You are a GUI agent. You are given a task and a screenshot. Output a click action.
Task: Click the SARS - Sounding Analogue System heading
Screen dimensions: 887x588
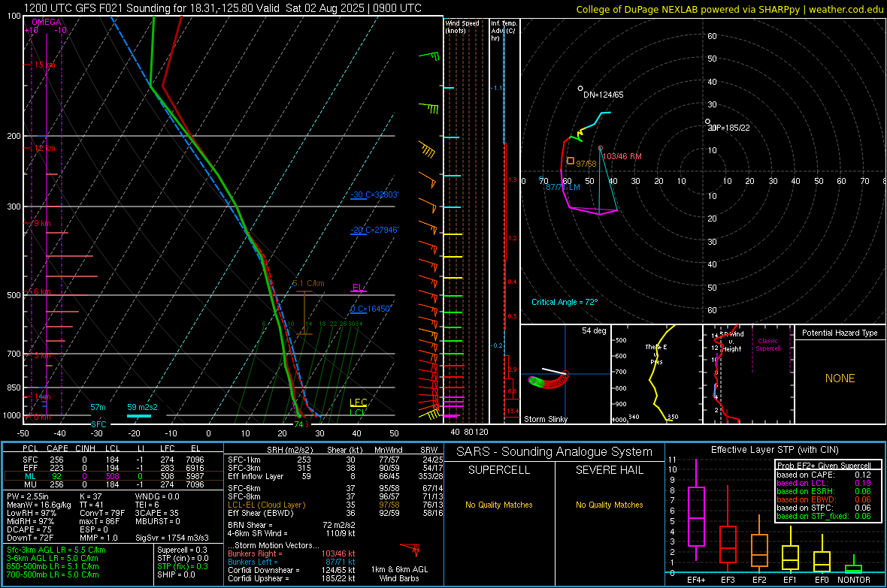click(x=555, y=452)
